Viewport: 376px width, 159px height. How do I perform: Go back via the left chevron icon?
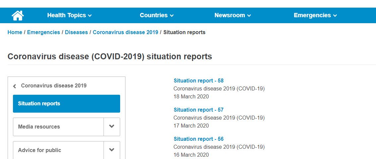15,86
